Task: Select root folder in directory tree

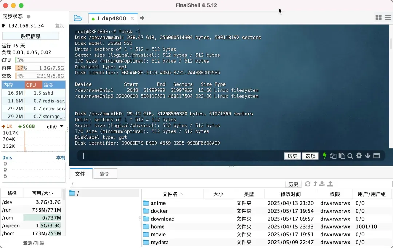Action: [104, 193]
